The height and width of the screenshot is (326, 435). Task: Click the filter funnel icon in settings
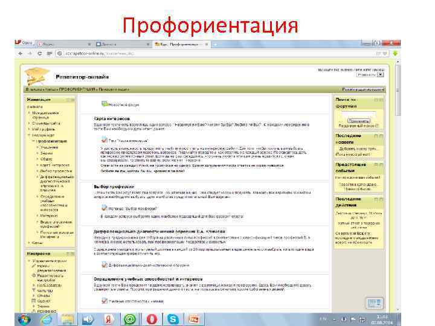coord(34,290)
